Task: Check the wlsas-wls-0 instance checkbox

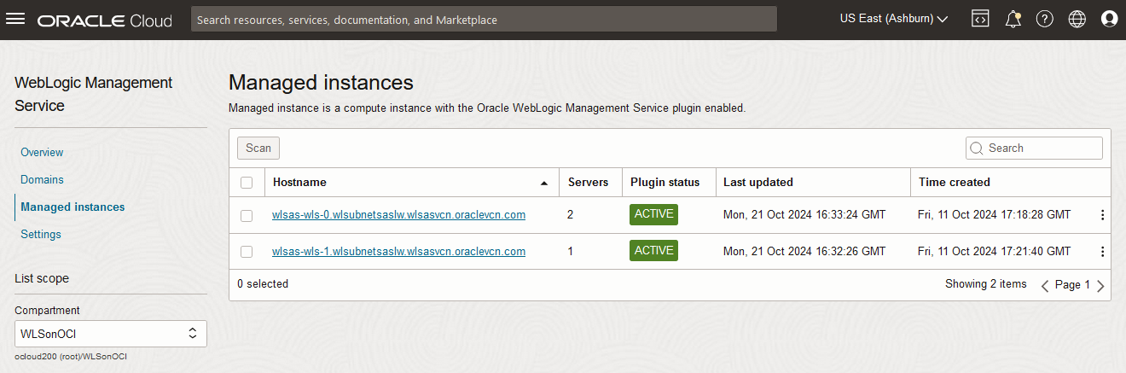Action: pos(247,215)
